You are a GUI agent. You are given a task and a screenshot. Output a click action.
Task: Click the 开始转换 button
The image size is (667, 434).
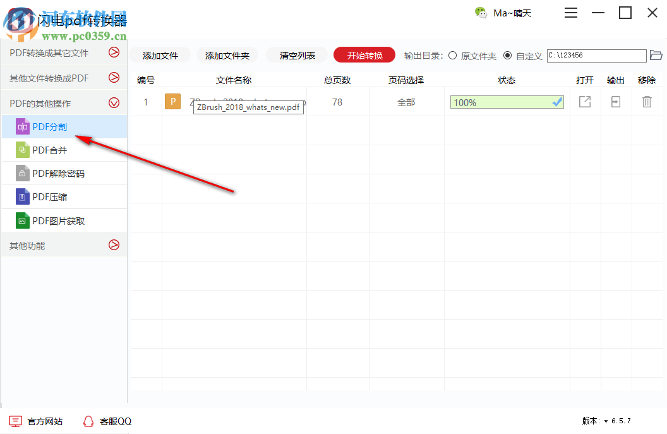[364, 55]
